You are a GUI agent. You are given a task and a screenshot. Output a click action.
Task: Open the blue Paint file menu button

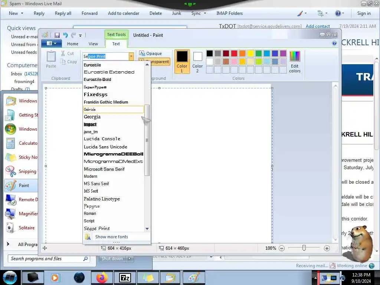(x=51, y=43)
